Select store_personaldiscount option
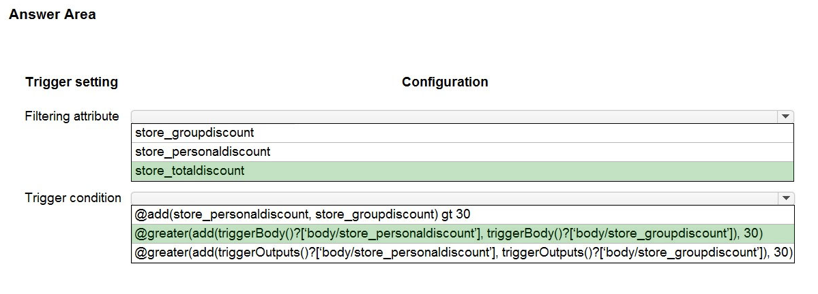The width and height of the screenshot is (818, 294). [x=203, y=152]
